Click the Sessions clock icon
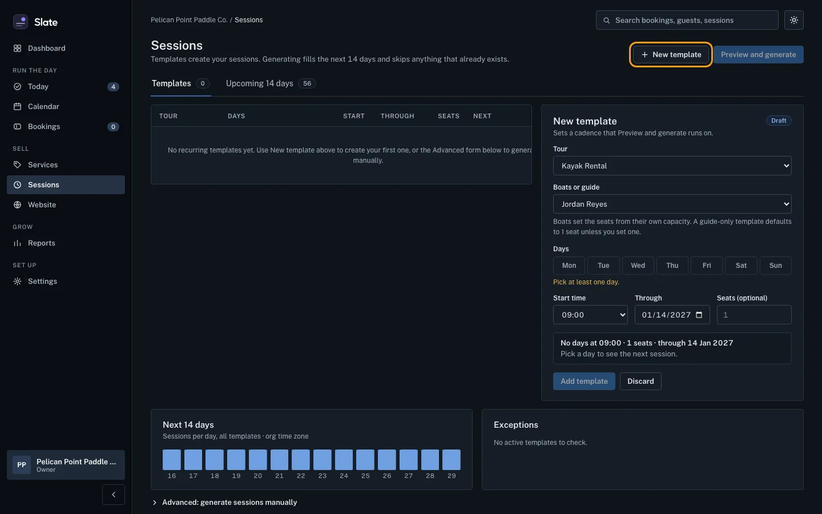The height and width of the screenshot is (514, 822). tap(17, 185)
